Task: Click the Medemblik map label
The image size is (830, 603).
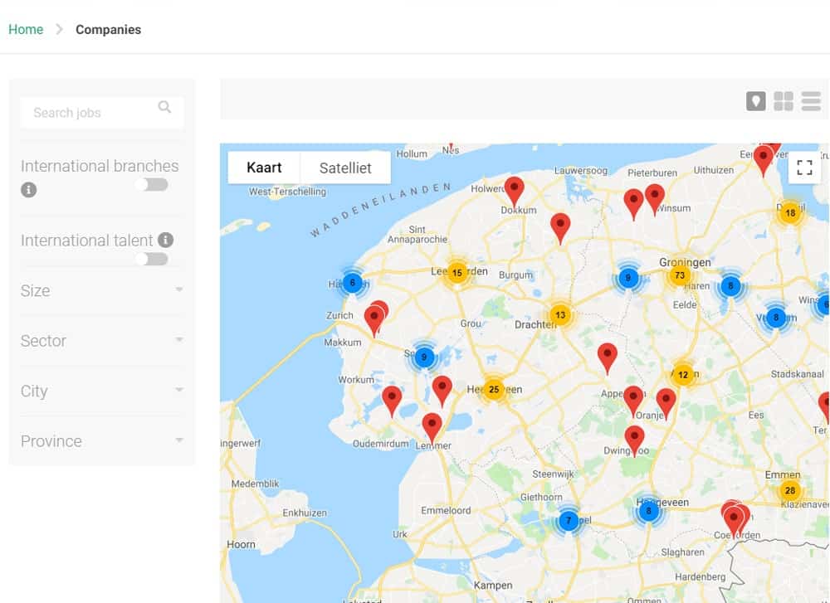Action: click(x=255, y=484)
